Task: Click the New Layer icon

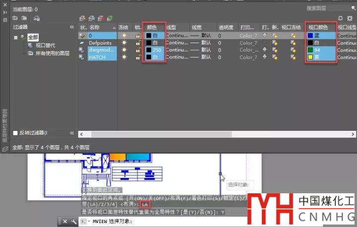Action: pos(82,18)
